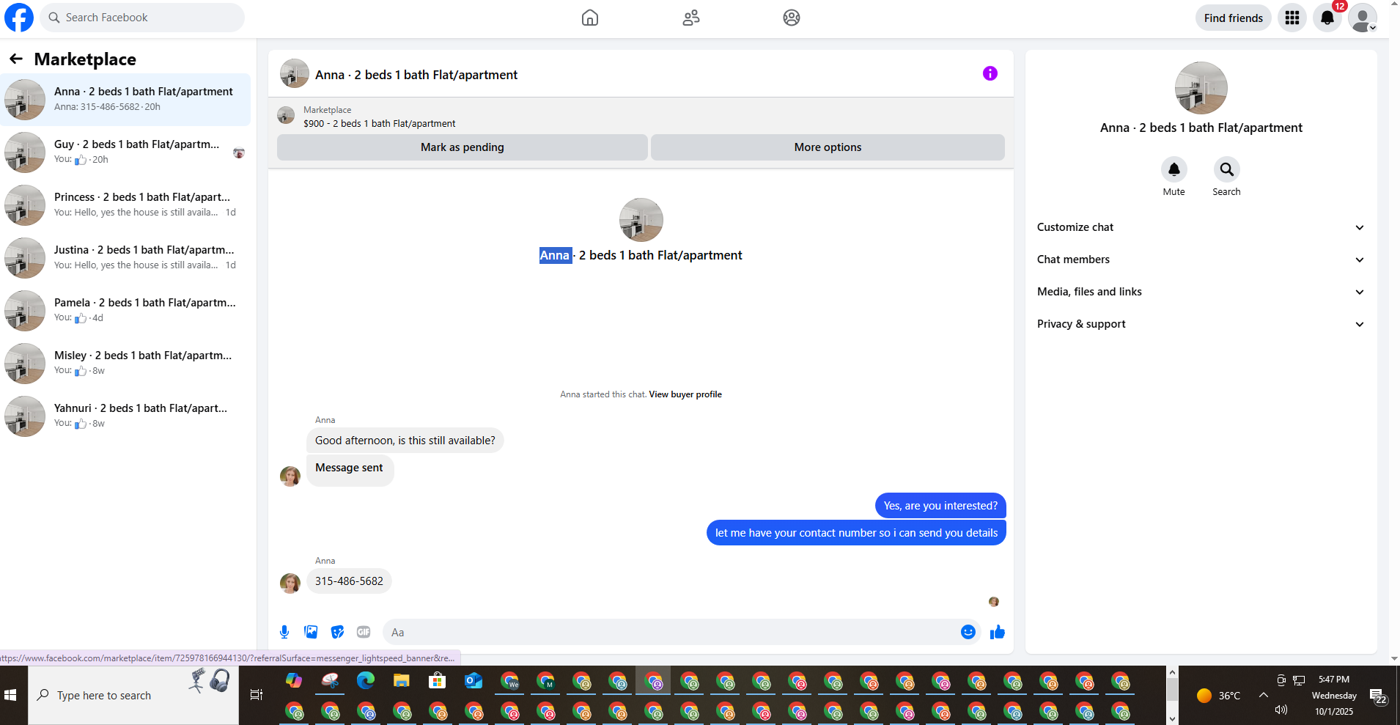1400x725 pixels.
Task: Attach a photo using the image icon
Action: click(311, 632)
